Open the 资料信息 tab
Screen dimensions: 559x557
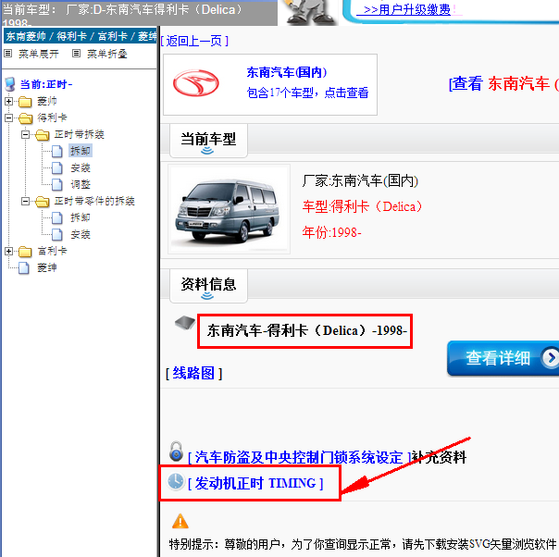tap(208, 286)
